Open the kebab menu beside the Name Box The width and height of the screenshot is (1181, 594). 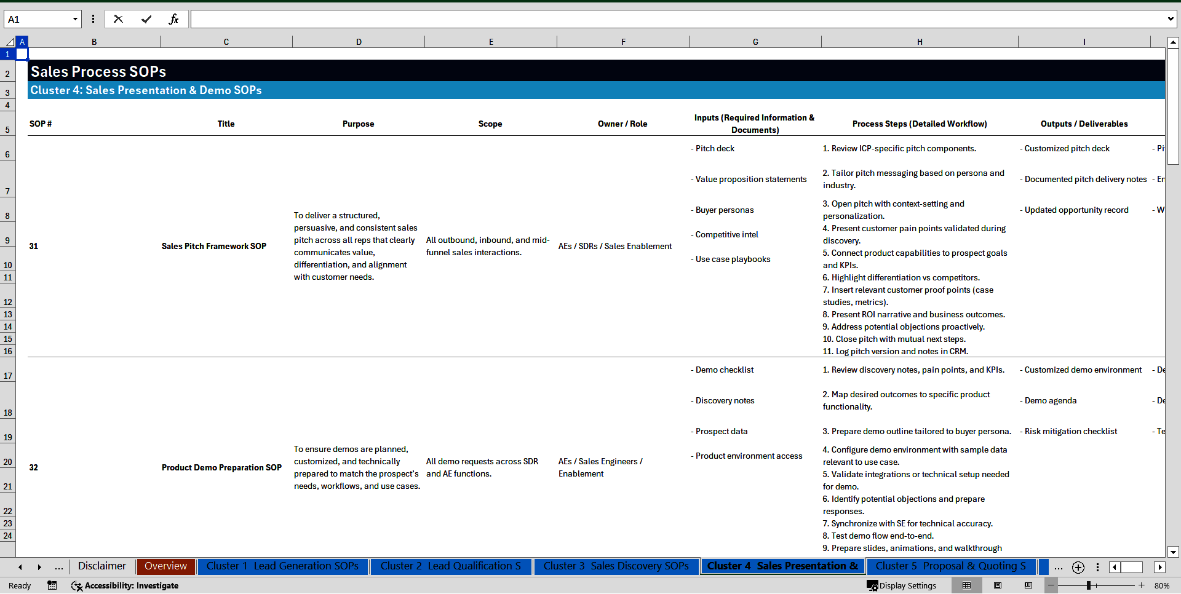pos(93,19)
